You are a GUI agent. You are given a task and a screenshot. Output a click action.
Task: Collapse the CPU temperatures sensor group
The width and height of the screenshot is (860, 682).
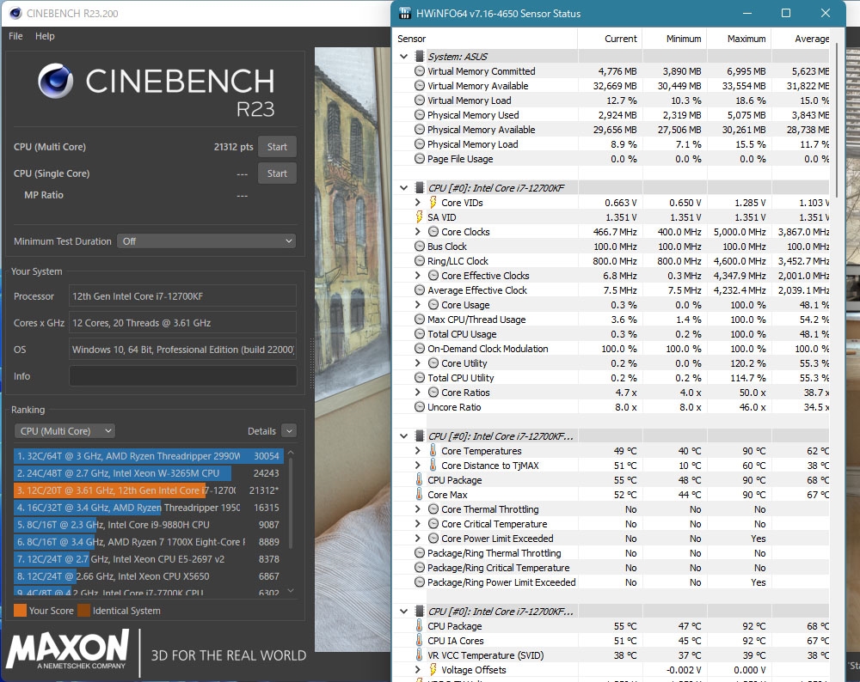pyautogui.click(x=404, y=436)
